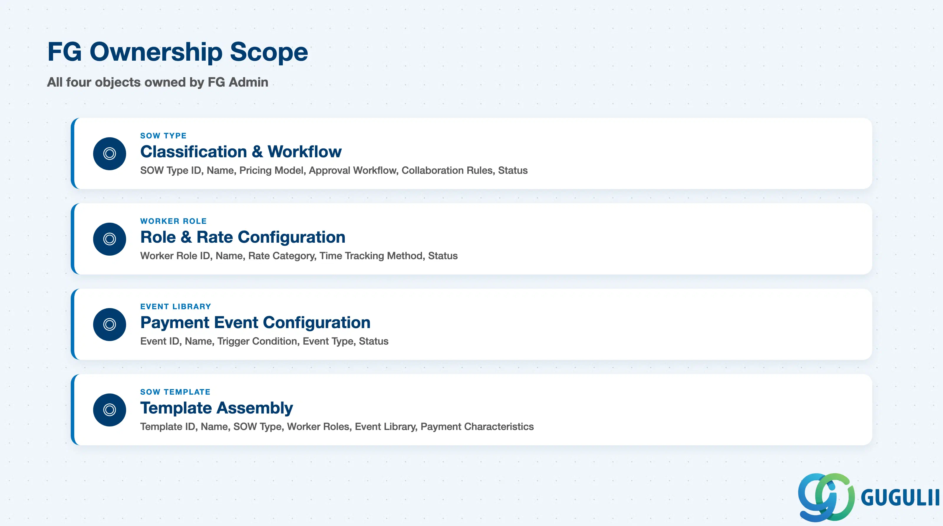Screen dimensions: 943x526
Task: Select the Payment Event Configuration heading
Action: (x=255, y=322)
